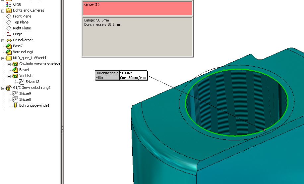Click the Ck30 material icon

point(9,4)
